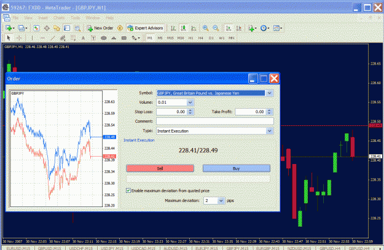
Task: Click the blue Buy button
Action: tap(237, 168)
